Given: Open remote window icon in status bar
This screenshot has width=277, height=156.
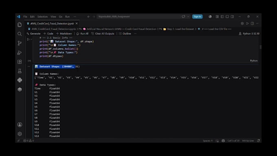Looking at the screenshot, I should (19, 141).
